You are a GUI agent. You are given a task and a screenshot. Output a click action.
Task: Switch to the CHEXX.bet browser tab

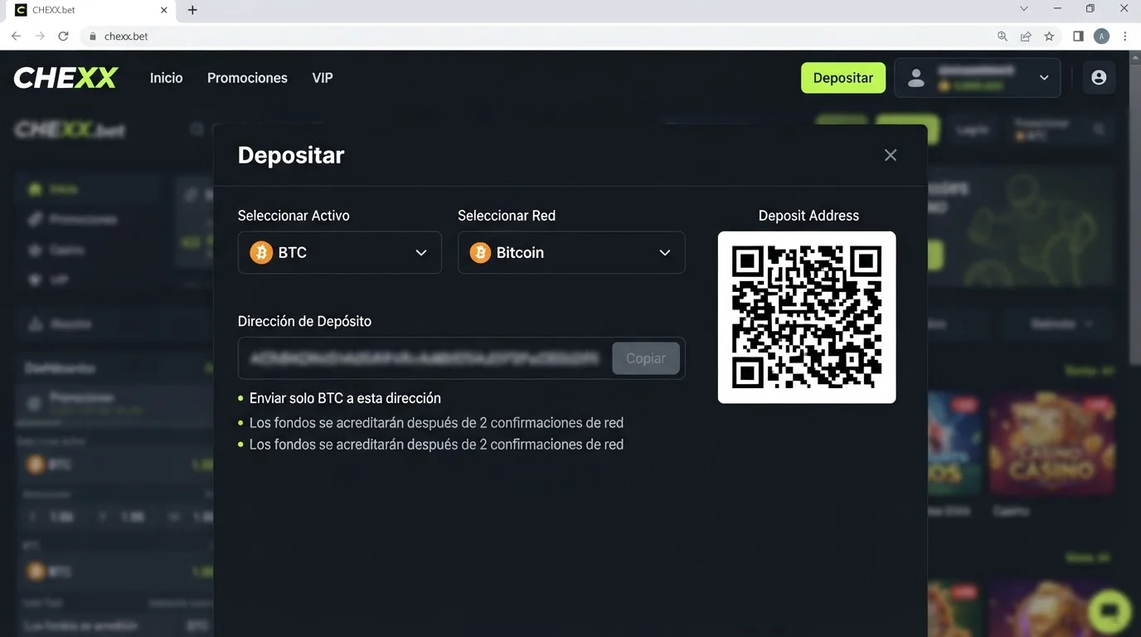click(x=91, y=10)
